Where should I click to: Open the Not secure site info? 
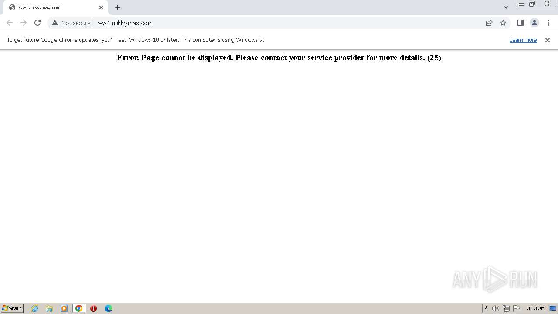71,23
